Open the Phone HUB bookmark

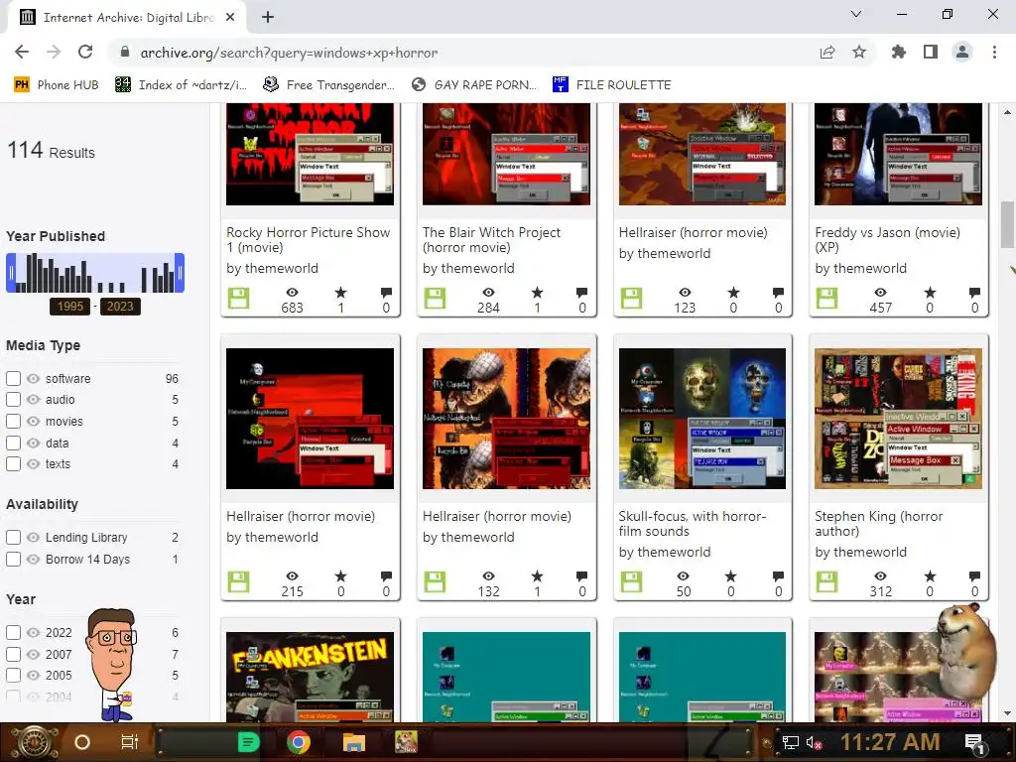click(x=57, y=85)
